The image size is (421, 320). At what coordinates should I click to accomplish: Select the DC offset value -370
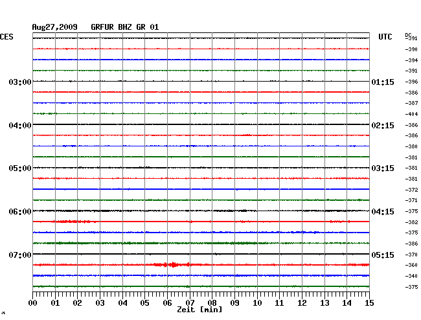411,255
